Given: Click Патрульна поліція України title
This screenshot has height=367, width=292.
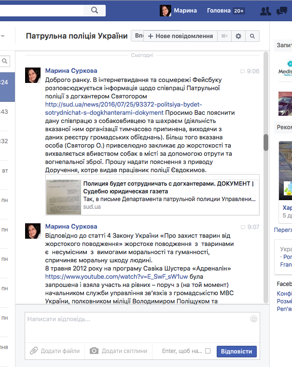Looking at the screenshot, I should [77, 36].
